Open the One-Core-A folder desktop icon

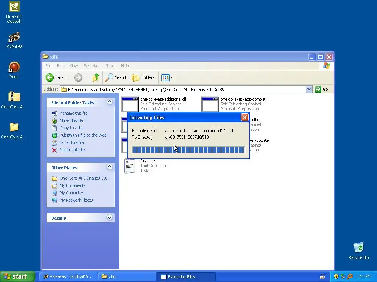(14, 131)
